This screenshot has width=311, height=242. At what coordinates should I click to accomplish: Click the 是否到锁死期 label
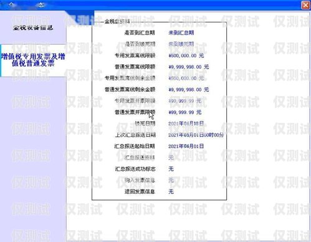140,44
